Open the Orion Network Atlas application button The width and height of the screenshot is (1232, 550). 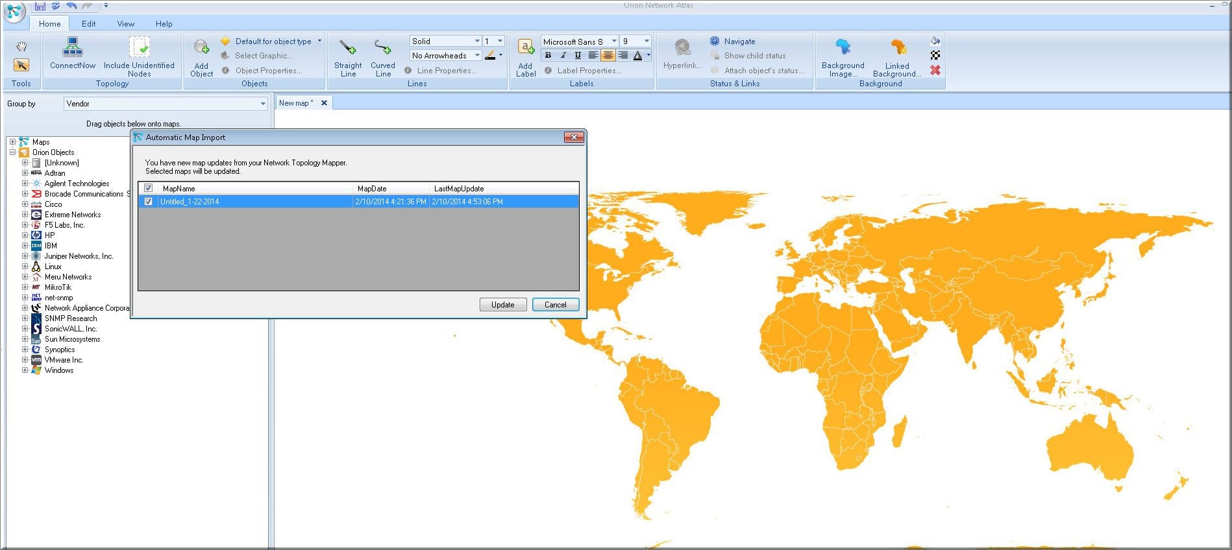click(x=14, y=11)
